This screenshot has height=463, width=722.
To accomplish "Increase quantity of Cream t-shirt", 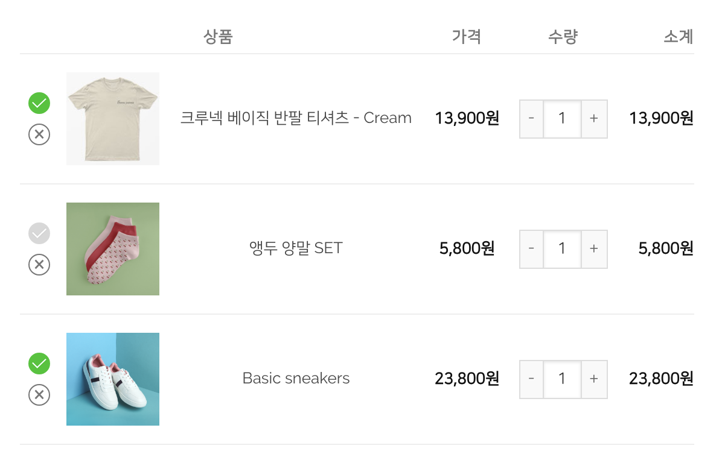I will 594,119.
